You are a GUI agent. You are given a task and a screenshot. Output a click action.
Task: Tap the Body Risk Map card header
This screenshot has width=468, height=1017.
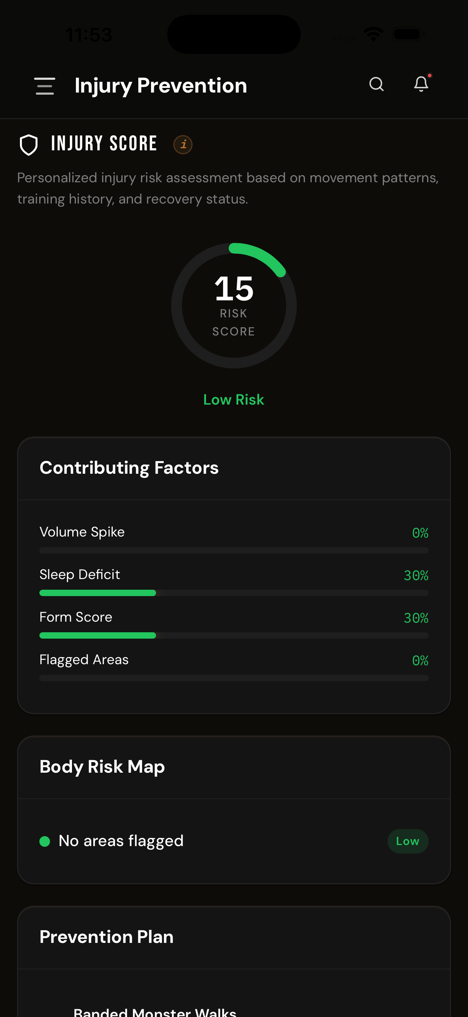click(x=234, y=767)
